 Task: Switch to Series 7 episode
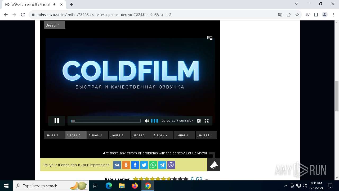point(185,135)
